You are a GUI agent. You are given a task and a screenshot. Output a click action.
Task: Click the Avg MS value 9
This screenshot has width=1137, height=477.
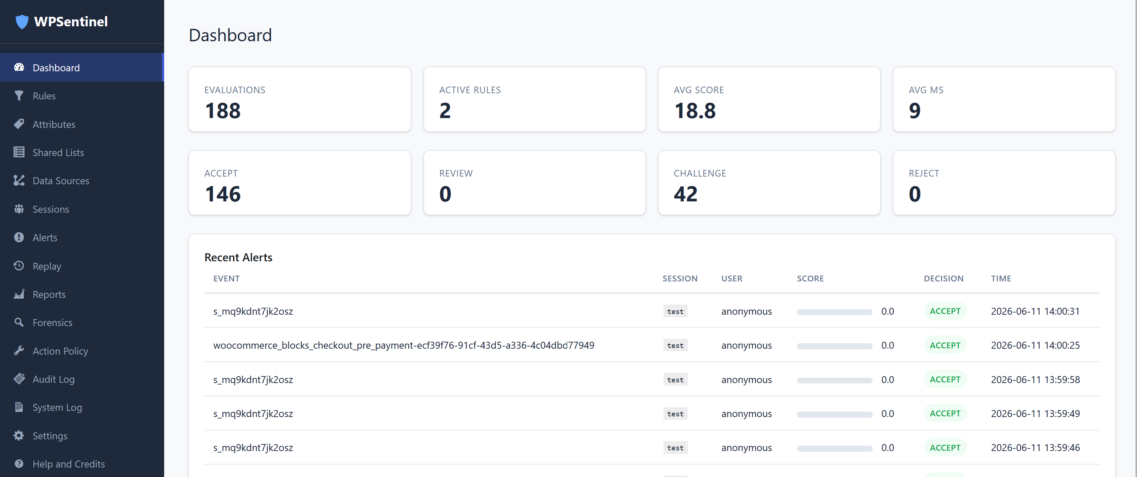[915, 110]
